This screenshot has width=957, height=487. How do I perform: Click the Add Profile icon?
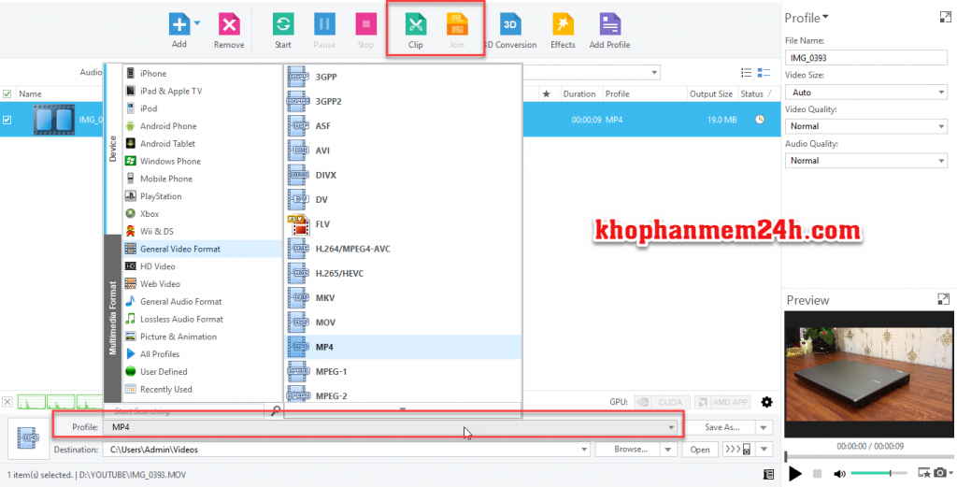609,25
